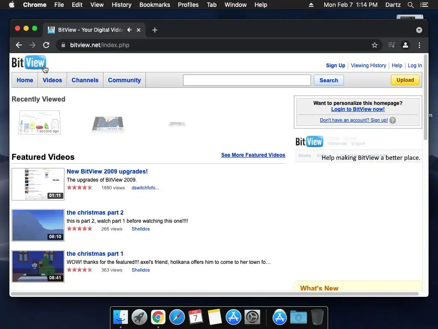Open the Downloads folder in the Dock
438x329 pixels.
(298, 317)
